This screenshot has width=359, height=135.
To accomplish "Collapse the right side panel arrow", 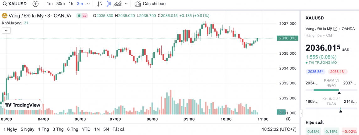I will 301,112.
